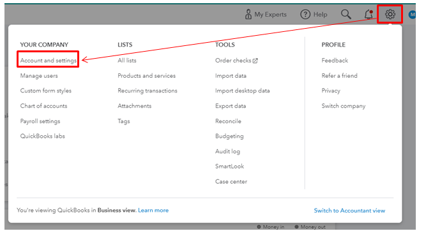Click the Help question mark icon
Image resolution: width=426 pixels, height=245 pixels.
pos(305,15)
